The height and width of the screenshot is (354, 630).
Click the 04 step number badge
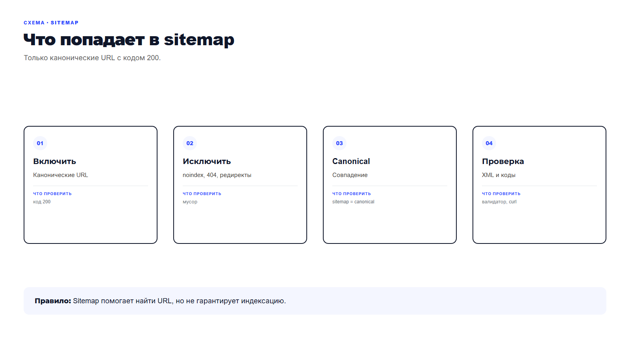(489, 143)
